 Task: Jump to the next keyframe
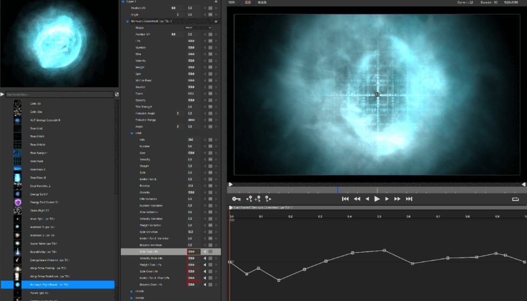[268, 199]
